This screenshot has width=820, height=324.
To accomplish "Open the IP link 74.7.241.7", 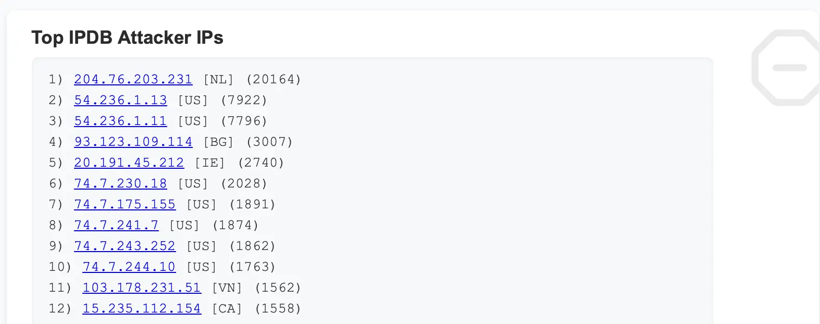I will coord(116,225).
